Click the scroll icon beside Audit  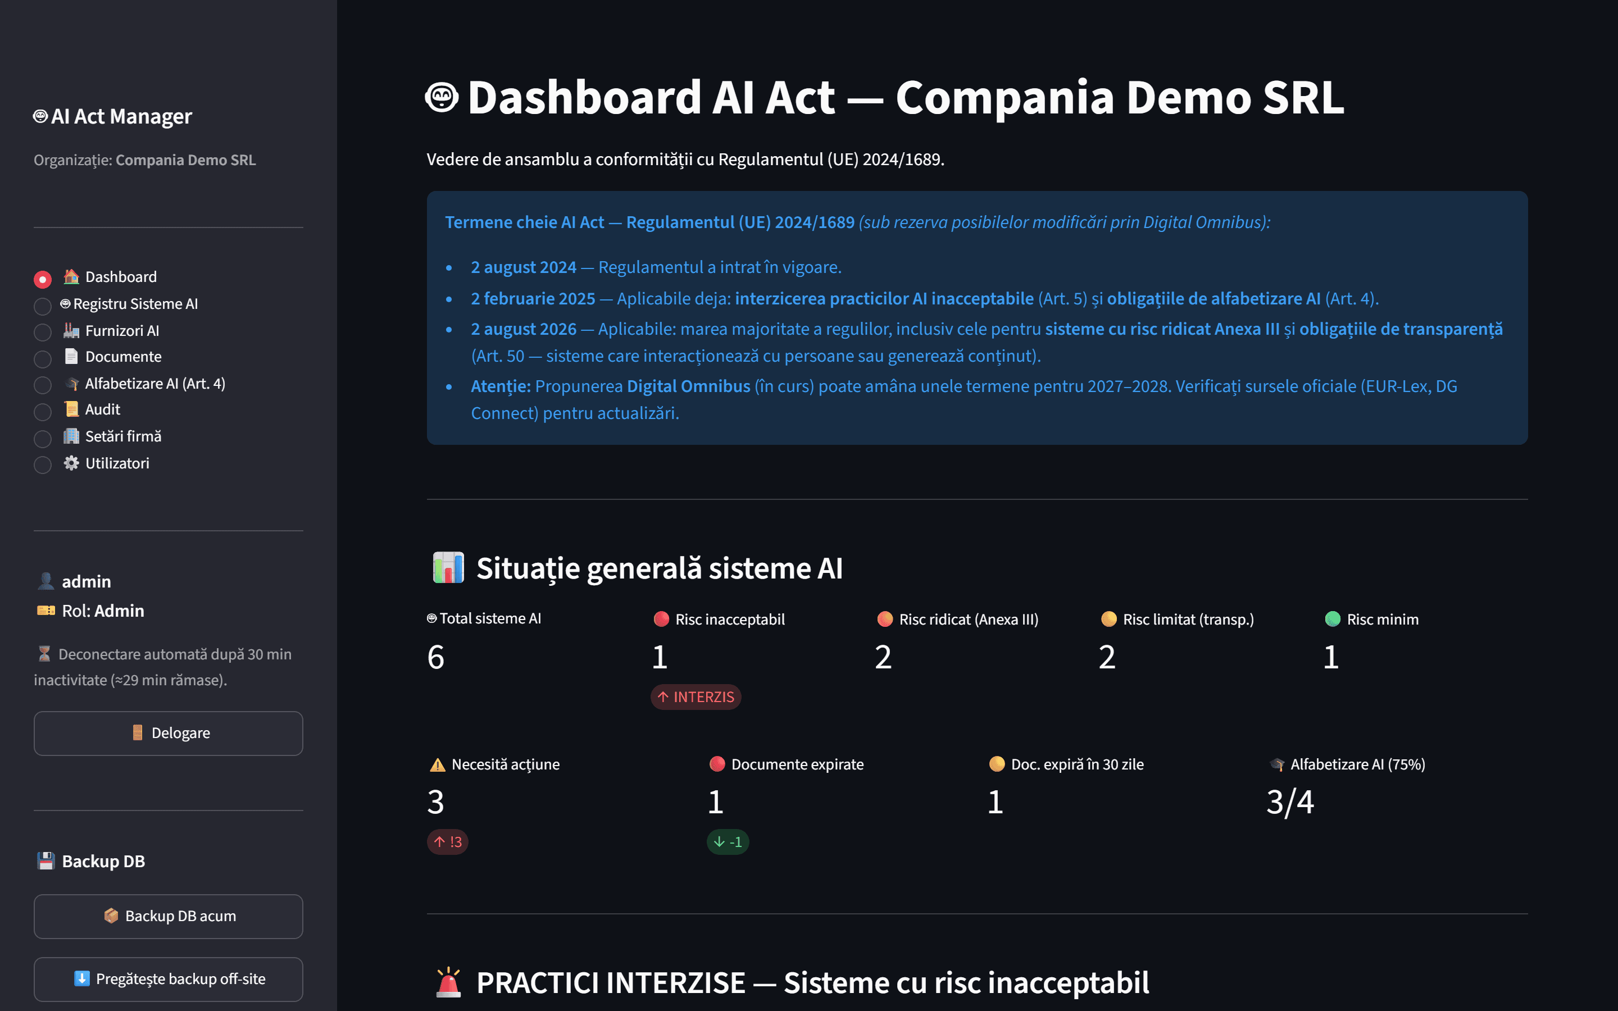(71, 409)
